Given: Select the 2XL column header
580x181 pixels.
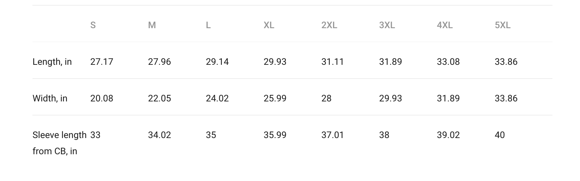Looking at the screenshot, I should (329, 25).
